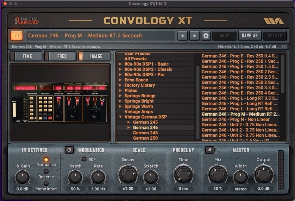Toggle the Normalize LED switch
This screenshot has width=295, height=201.
point(46,160)
